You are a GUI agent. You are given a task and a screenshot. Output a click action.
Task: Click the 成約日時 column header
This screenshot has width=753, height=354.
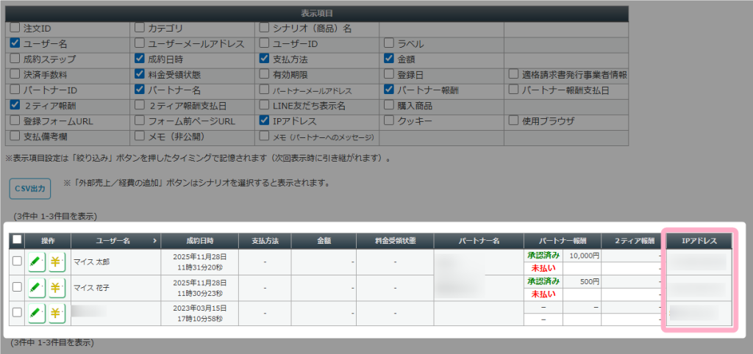[x=199, y=240]
